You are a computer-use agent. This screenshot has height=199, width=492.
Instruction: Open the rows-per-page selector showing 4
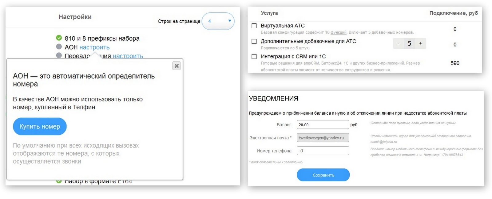(218, 21)
